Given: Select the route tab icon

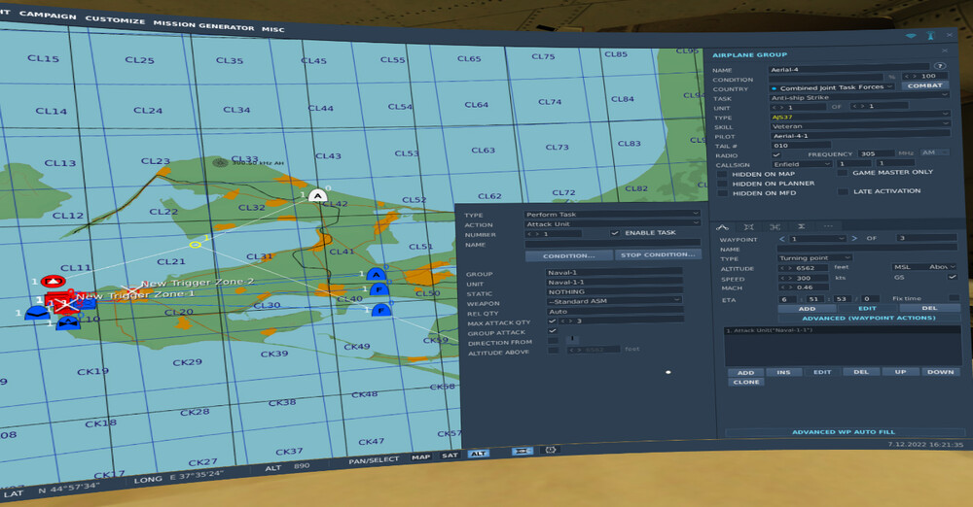Looking at the screenshot, I should tap(724, 225).
